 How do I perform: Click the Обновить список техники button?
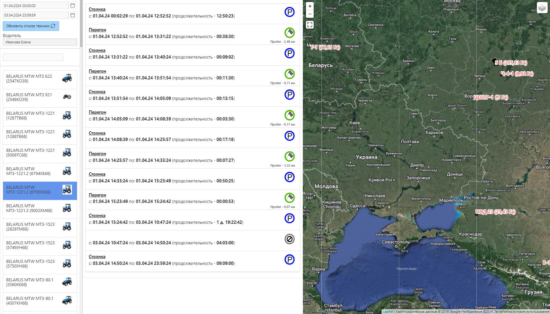coord(31,26)
